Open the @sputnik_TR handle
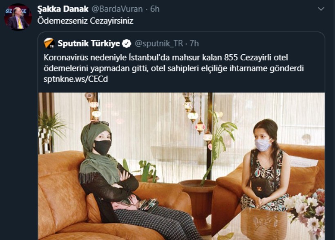This screenshot has width=335, height=240. [159, 44]
